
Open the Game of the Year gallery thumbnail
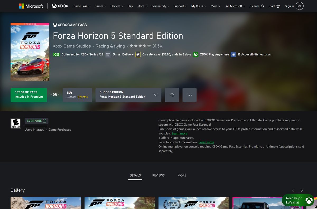click(x=194, y=203)
